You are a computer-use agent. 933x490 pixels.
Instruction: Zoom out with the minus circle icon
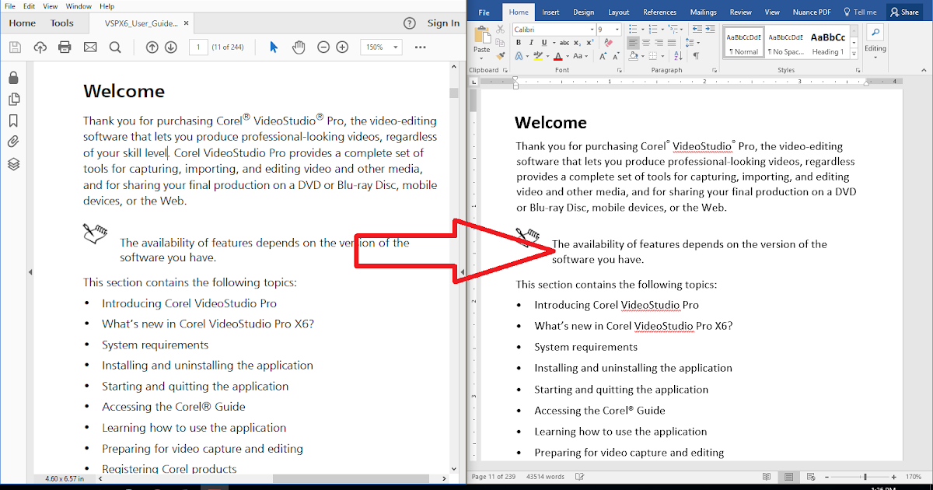point(323,47)
